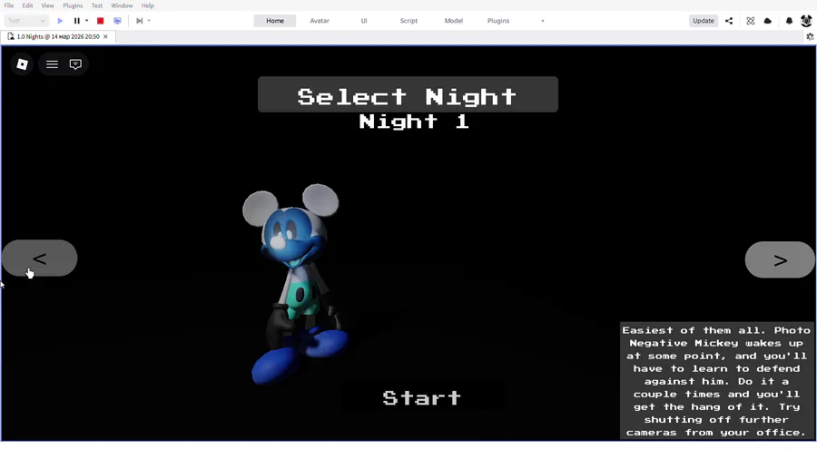Click the small add-tab dot after Plugins

pos(543,21)
